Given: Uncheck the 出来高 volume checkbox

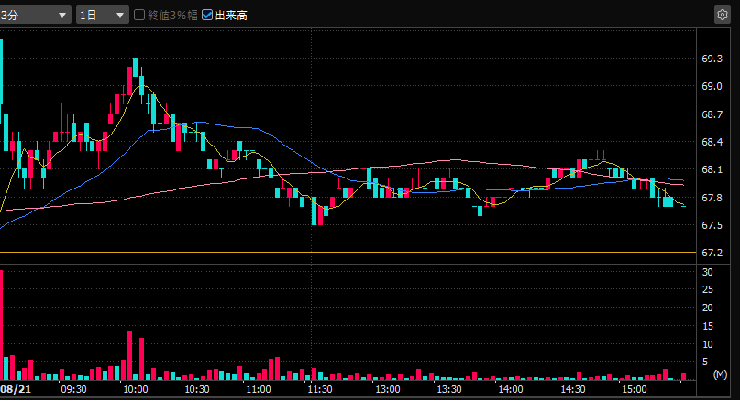Looking at the screenshot, I should point(206,15).
